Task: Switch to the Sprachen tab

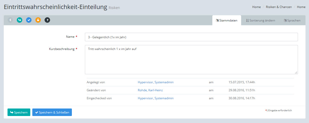Action: (292, 20)
